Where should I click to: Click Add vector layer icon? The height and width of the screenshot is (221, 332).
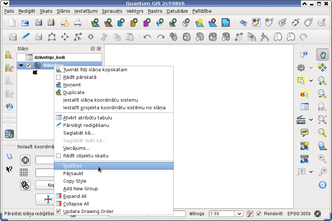[95, 22]
